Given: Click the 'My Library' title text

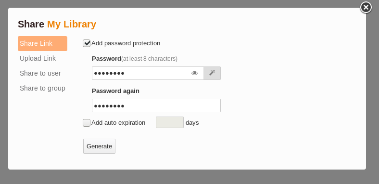Looking at the screenshot, I should pyautogui.click(x=72, y=24).
